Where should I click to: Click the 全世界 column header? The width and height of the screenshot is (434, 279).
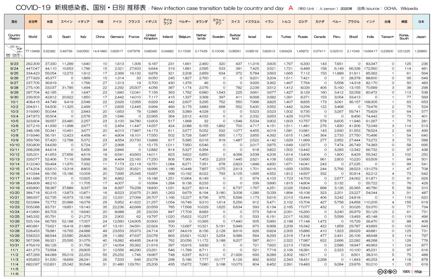pos(33,22)
